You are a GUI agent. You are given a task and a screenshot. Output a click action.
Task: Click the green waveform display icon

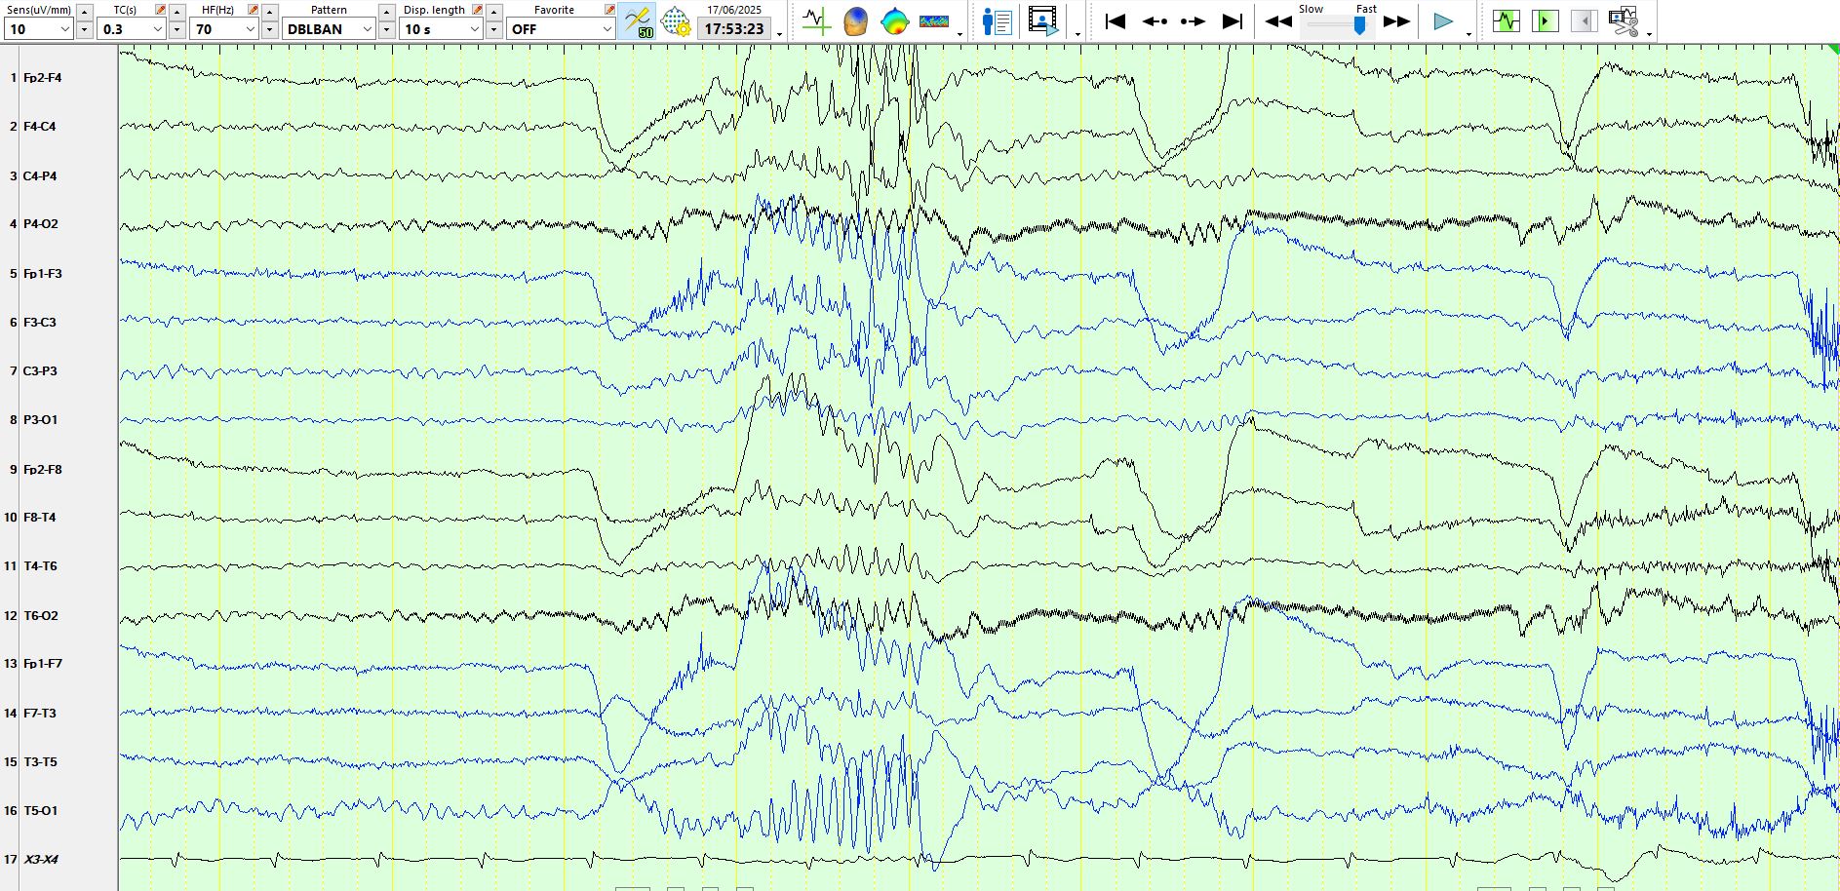(1507, 21)
